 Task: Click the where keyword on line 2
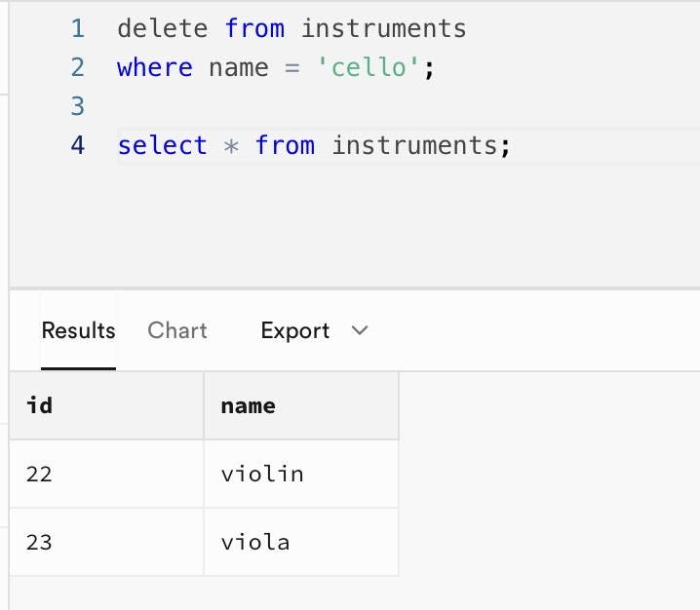click(x=155, y=68)
